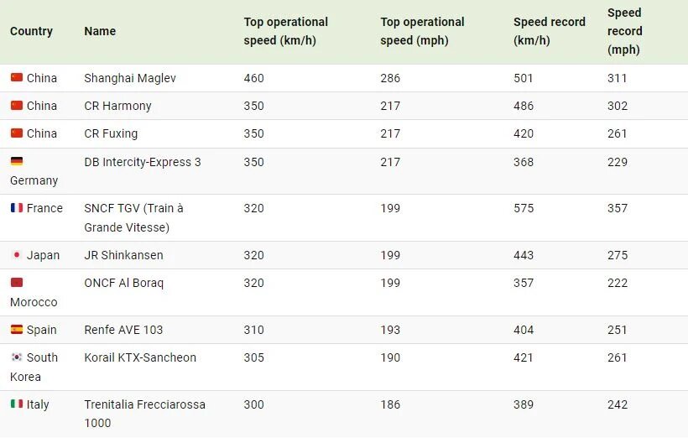Click the Name column header
The image size is (688, 438).
coord(100,31)
